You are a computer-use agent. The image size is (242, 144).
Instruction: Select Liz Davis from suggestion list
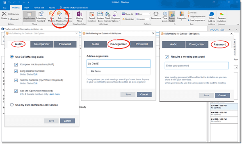point(118,71)
